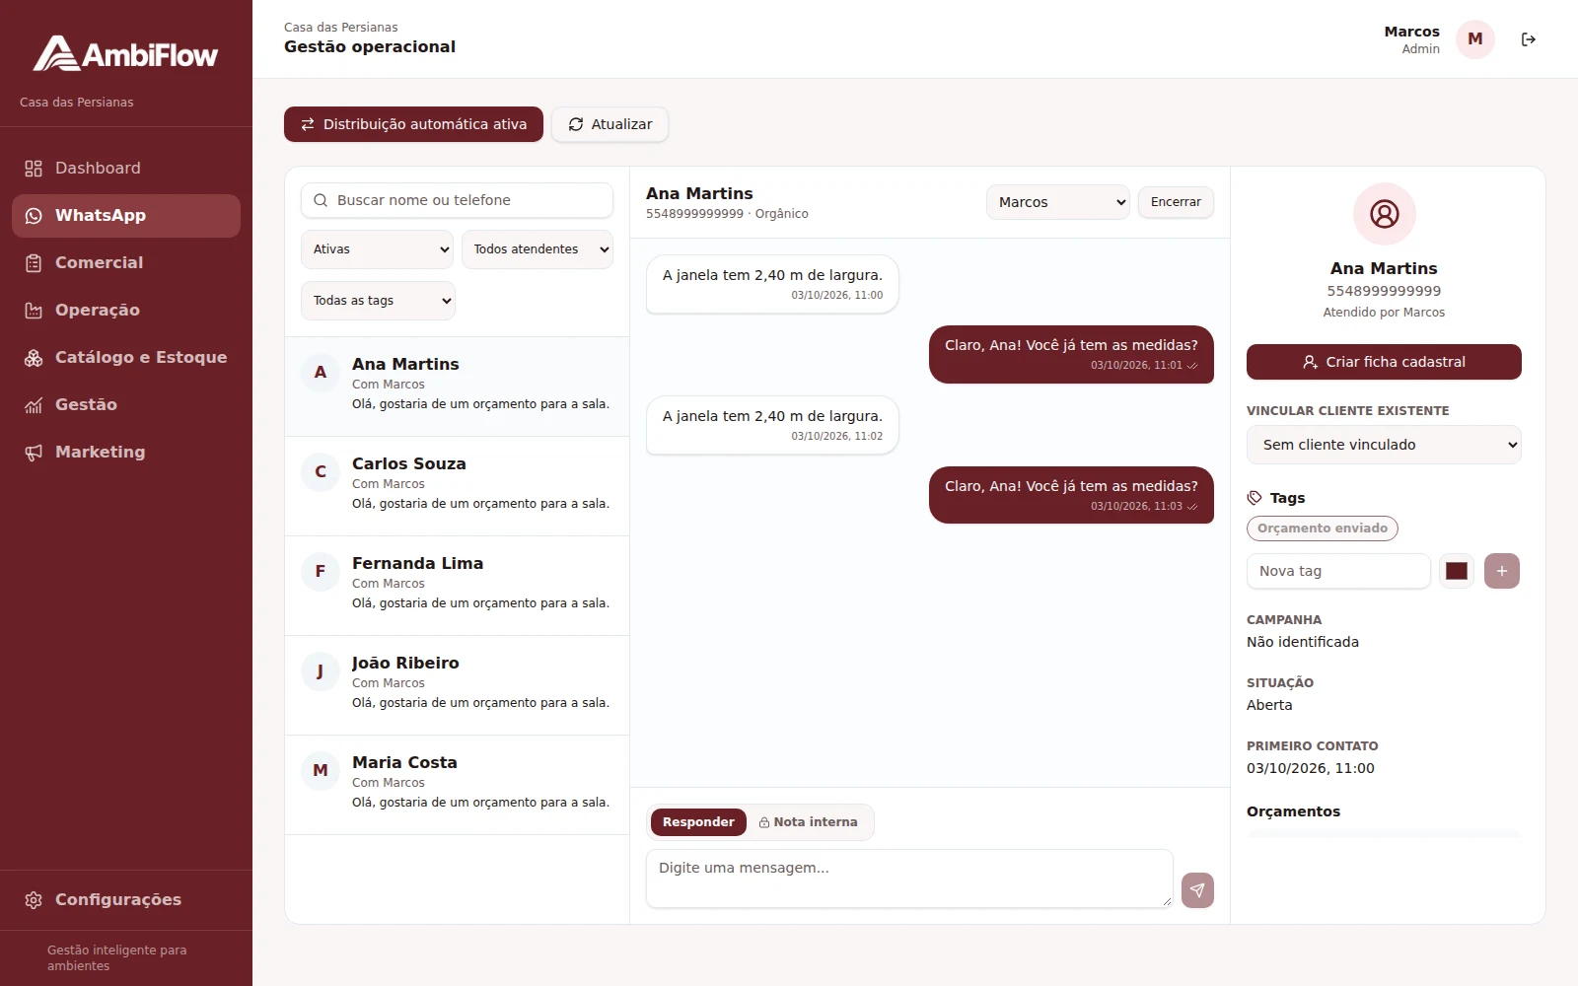The height and width of the screenshot is (986, 1578).
Task: Click Criar ficha cadastral
Action: tap(1384, 362)
